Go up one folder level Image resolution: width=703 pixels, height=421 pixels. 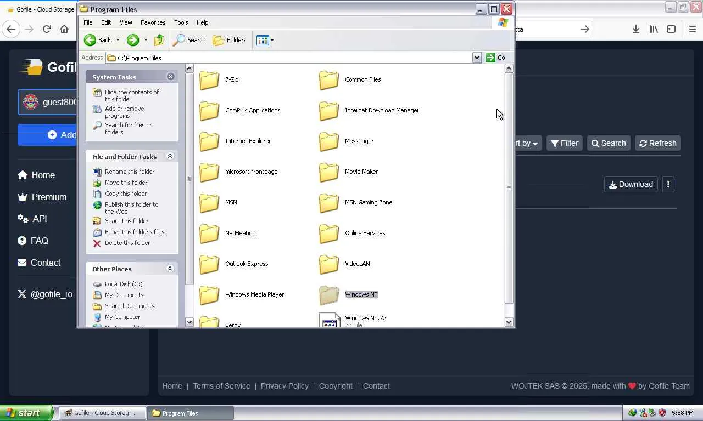click(159, 40)
